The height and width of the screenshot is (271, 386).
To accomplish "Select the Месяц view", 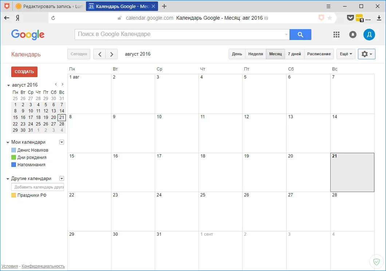I will (x=275, y=54).
